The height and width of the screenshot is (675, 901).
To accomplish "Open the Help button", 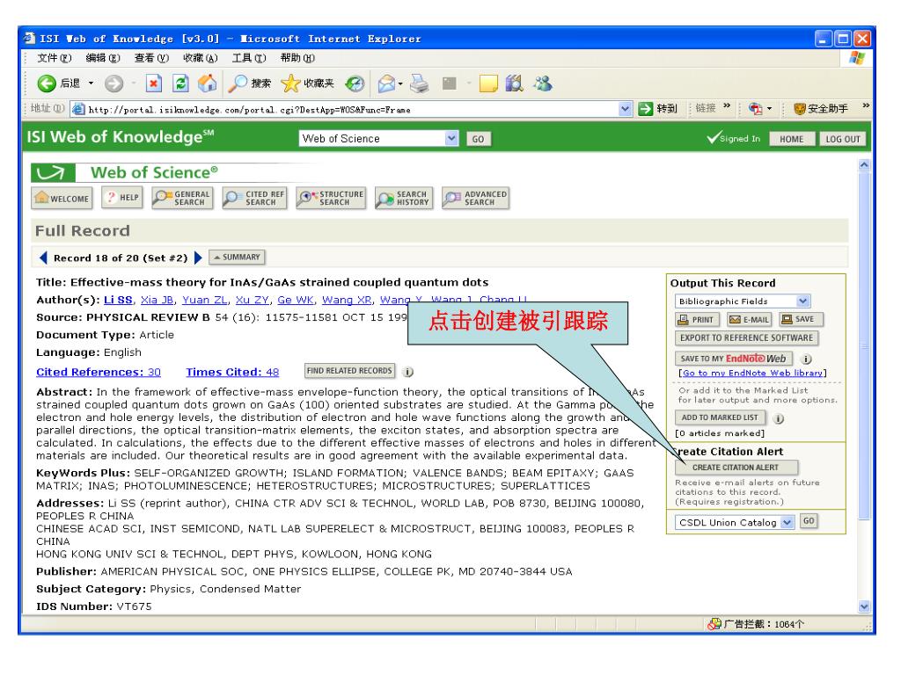I will pyautogui.click(x=121, y=198).
